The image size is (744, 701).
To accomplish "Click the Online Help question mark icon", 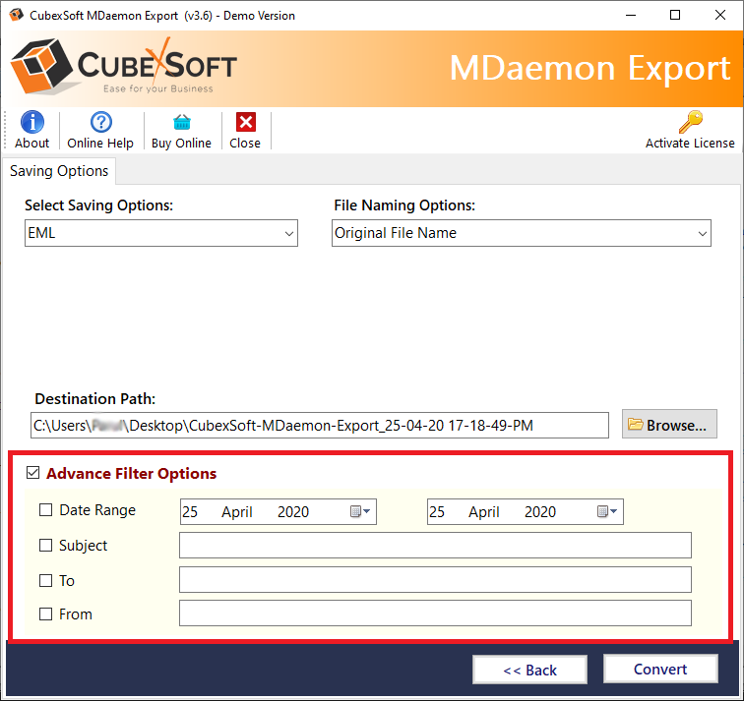I will click(x=100, y=122).
